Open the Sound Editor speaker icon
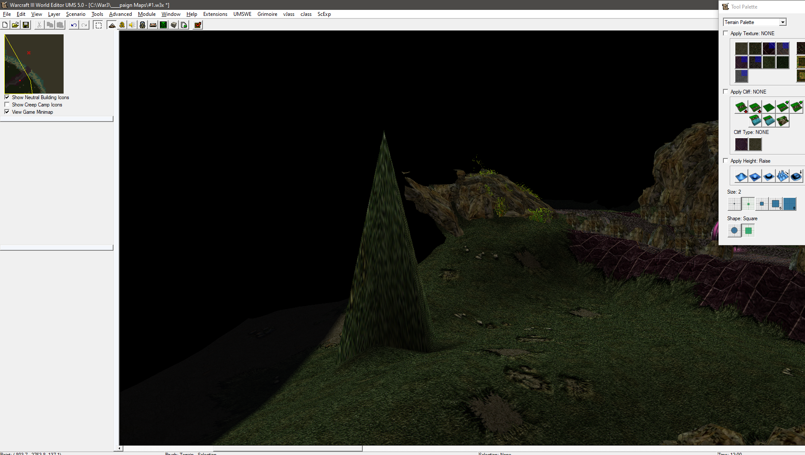 point(132,25)
